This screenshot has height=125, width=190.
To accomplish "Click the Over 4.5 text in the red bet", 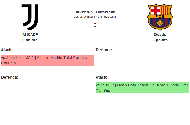I will coord(9,63).
